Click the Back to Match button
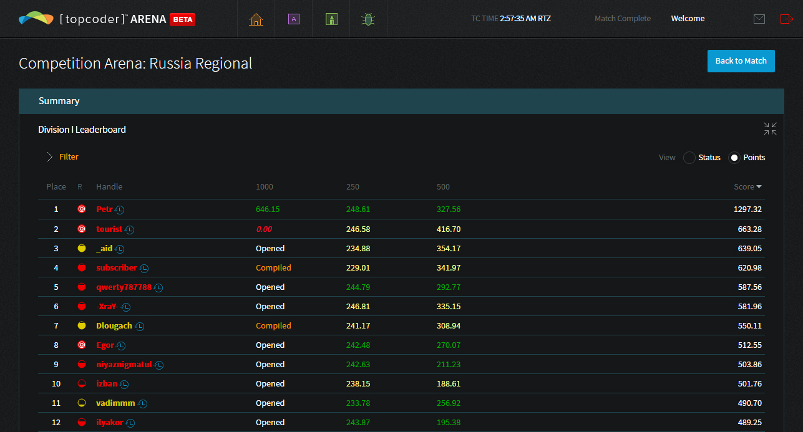Image resolution: width=803 pixels, height=432 pixels. coord(741,61)
